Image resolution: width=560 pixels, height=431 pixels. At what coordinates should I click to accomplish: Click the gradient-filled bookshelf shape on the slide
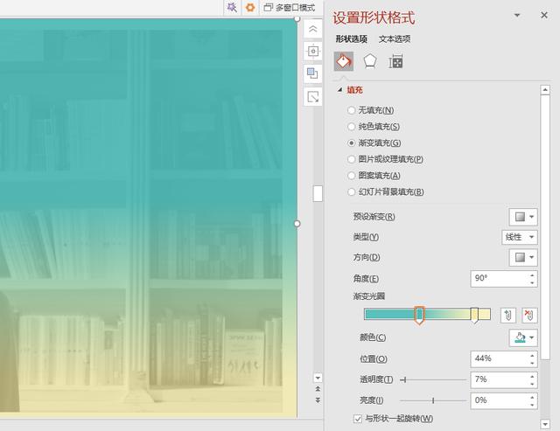[148, 218]
